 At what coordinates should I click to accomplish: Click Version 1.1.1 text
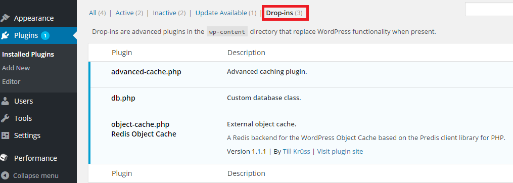[x=247, y=152]
